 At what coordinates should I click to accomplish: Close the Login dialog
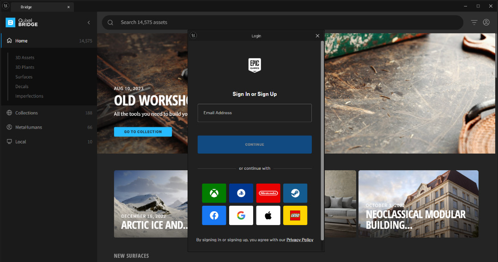point(317,36)
